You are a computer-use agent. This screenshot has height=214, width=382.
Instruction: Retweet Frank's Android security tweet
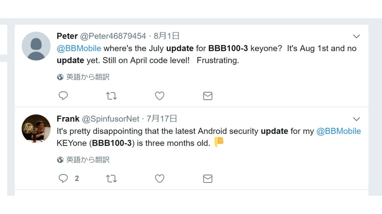(x=111, y=178)
